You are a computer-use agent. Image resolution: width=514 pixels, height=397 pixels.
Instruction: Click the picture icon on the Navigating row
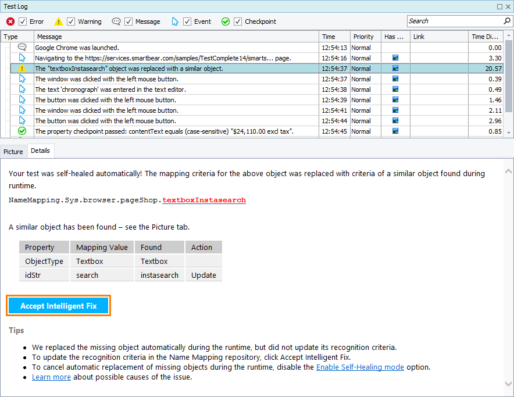395,58
